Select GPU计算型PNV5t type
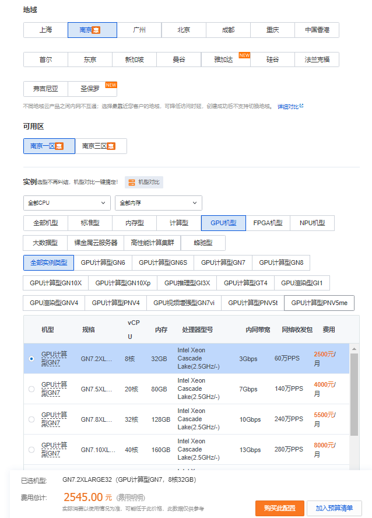372x518 pixels. [x=253, y=303]
